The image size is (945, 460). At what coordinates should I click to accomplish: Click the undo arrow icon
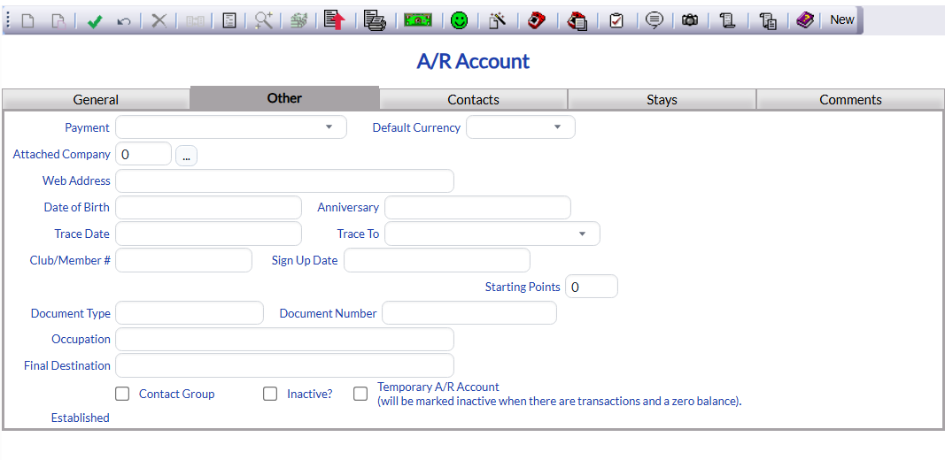124,21
